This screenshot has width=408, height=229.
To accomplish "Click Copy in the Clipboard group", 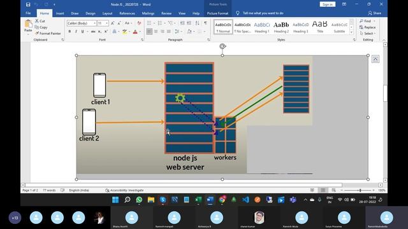I will click(41, 27).
